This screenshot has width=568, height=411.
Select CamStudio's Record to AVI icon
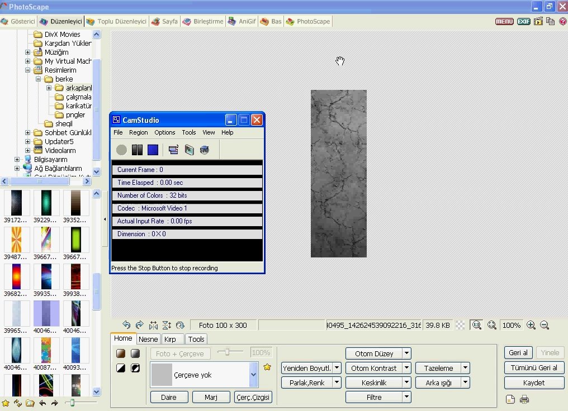(189, 150)
